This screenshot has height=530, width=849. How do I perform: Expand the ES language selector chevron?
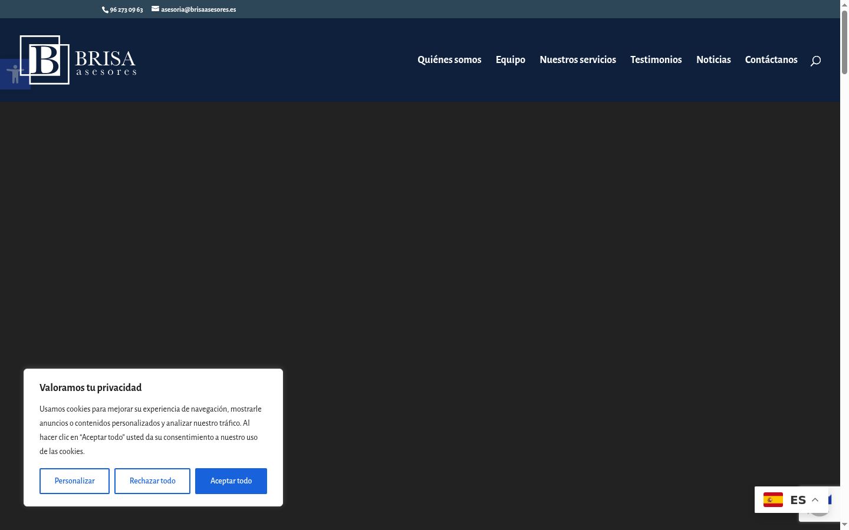pyautogui.click(x=815, y=500)
